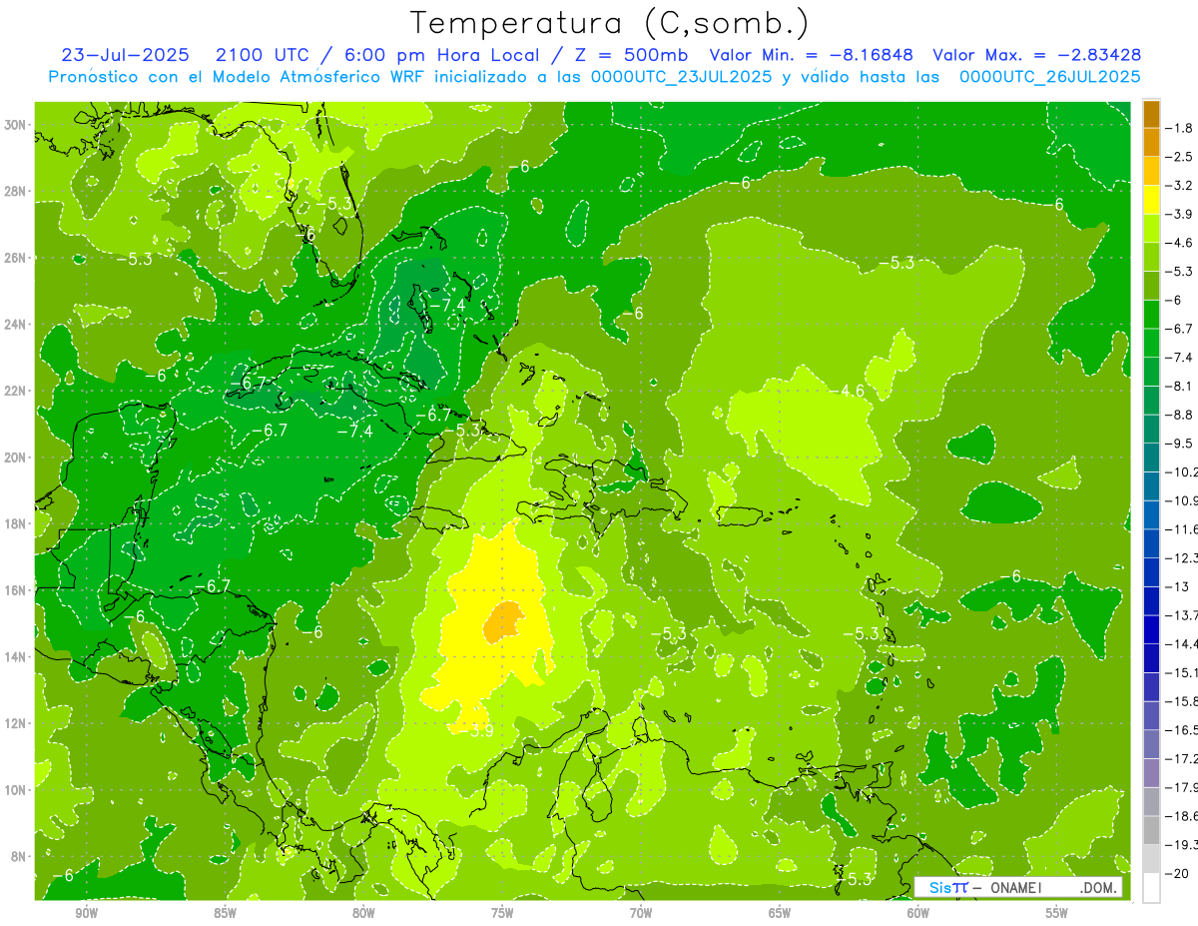Click the "2100 UTC" time label
This screenshot has height=926, width=1198.
point(265,55)
